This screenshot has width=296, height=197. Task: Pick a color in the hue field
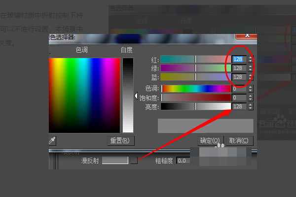84,96
